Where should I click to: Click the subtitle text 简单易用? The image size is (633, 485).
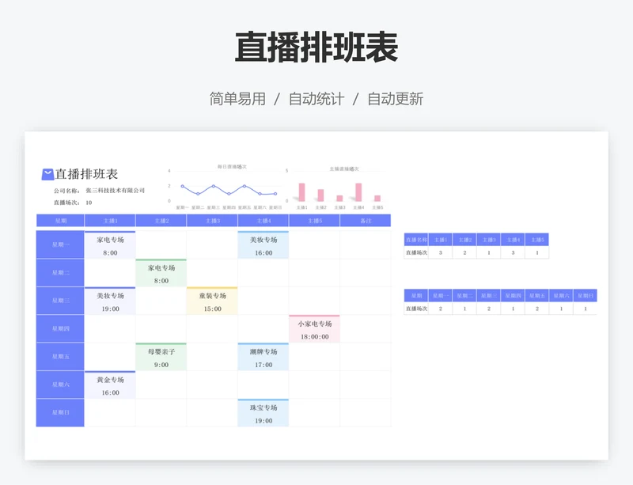(237, 99)
